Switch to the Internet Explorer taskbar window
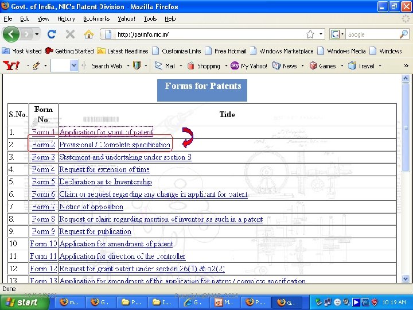The height and width of the screenshot is (310, 413). coord(194,302)
